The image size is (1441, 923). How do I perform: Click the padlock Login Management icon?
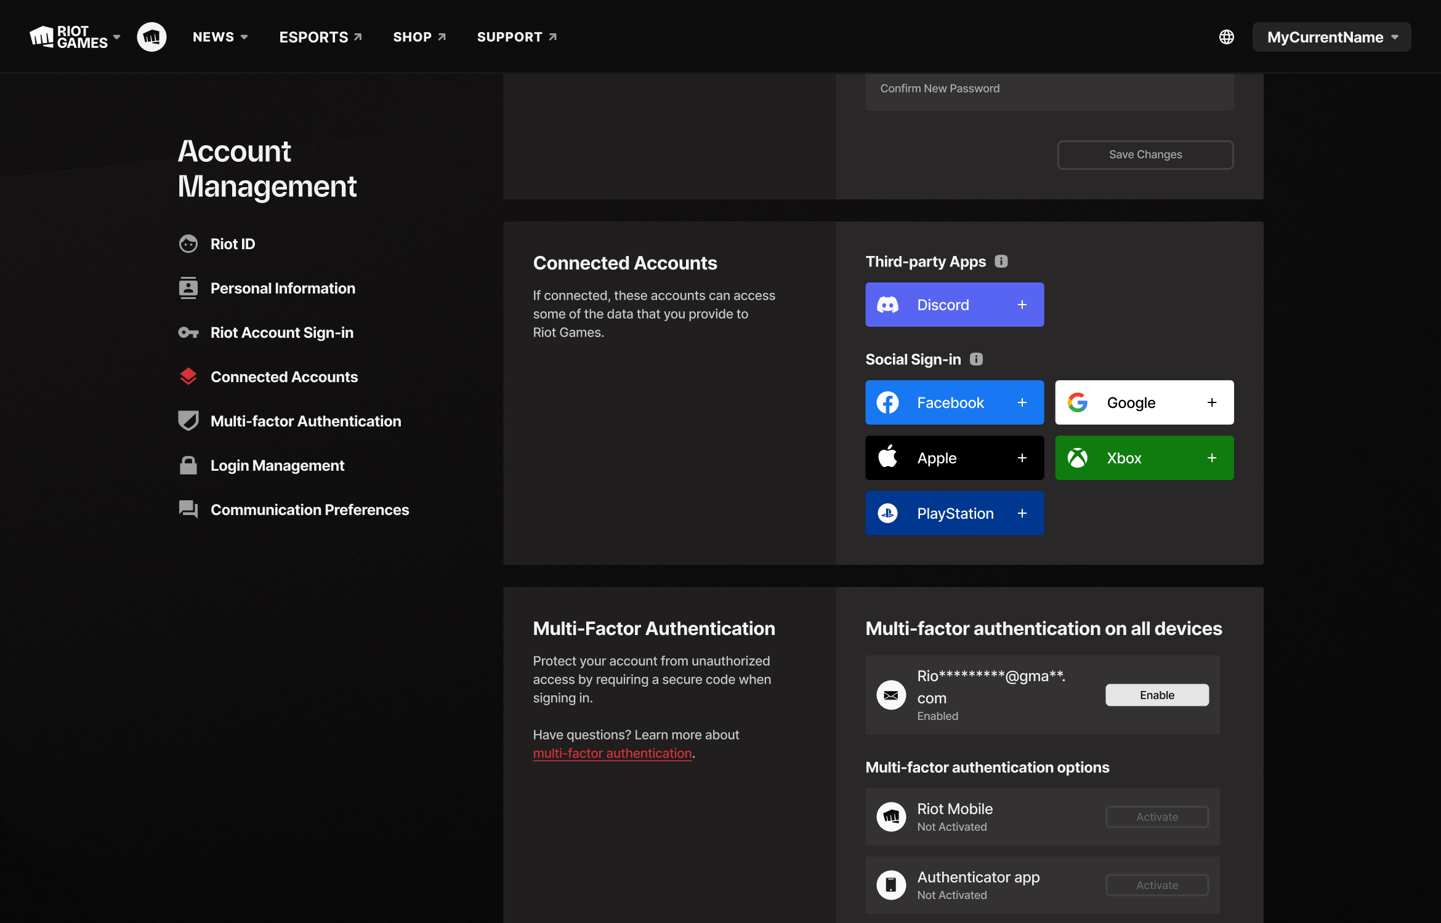click(x=188, y=465)
